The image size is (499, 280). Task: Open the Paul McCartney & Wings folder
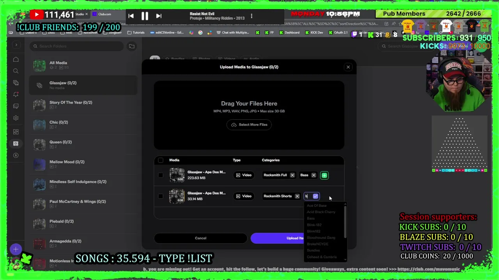pyautogui.click(x=83, y=204)
